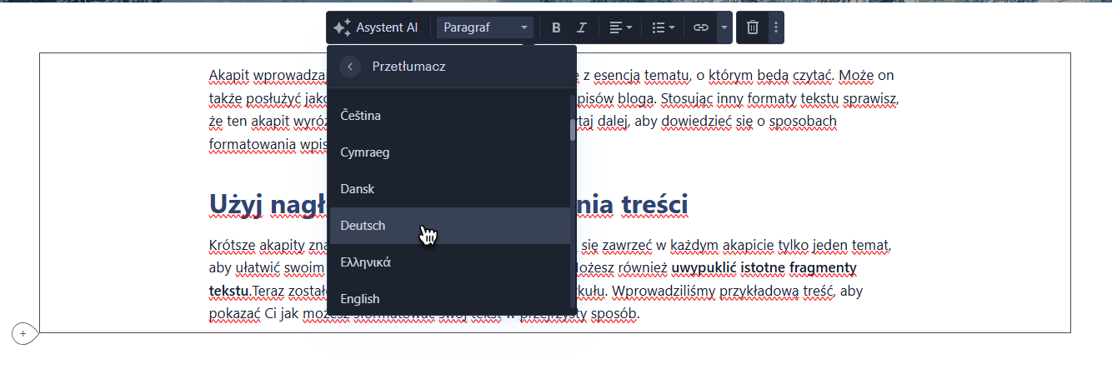Click the round plus add-block button
The height and width of the screenshot is (369, 1112).
[x=23, y=333]
